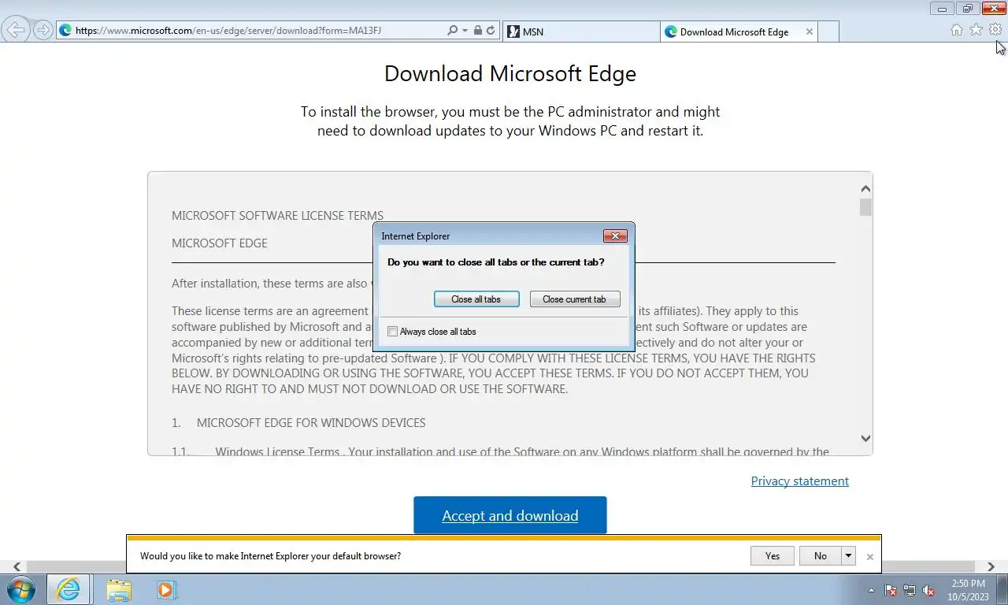Answer Yes to default browser prompt
The width and height of the screenshot is (1008, 605).
pyautogui.click(x=773, y=556)
